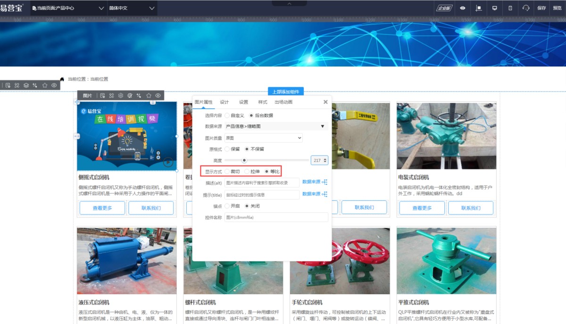The height and width of the screenshot is (324, 566).
Task: Click the home icon in breadcrumb
Action: (62, 79)
